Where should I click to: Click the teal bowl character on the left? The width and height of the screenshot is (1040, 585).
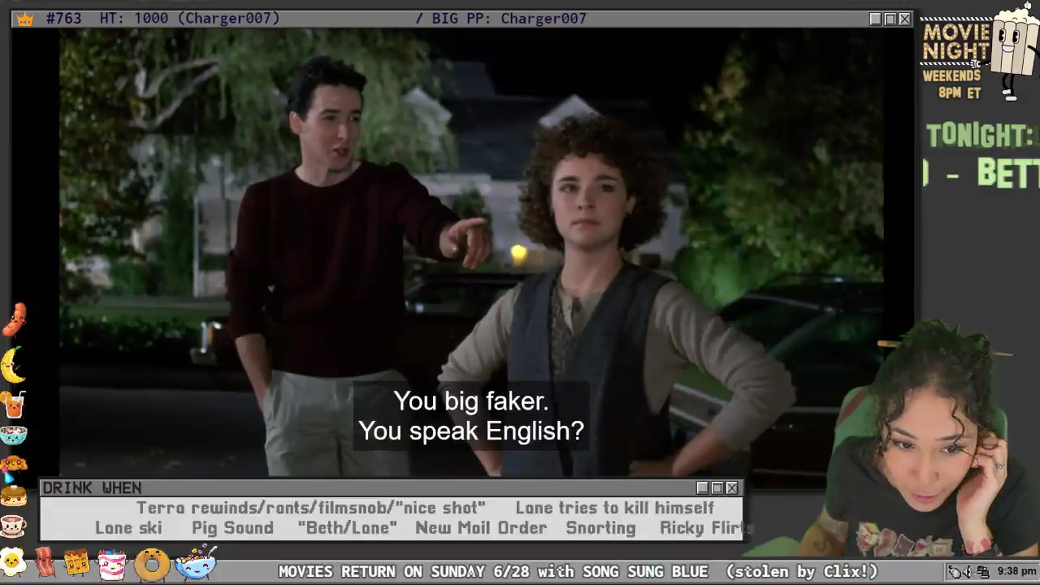click(x=14, y=435)
